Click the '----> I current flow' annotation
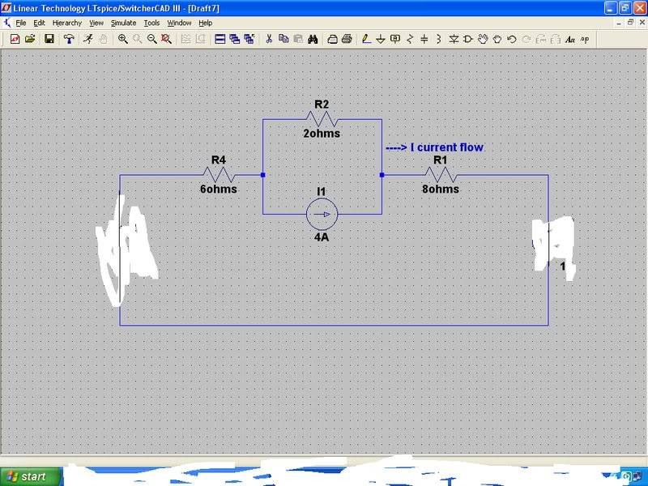This screenshot has width=648, height=486. 434,147
